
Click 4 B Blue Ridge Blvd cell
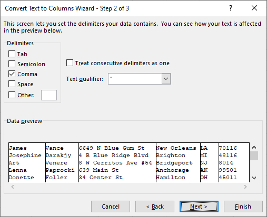(114, 156)
